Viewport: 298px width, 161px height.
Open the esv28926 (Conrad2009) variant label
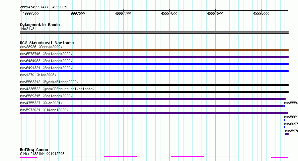(41, 47)
